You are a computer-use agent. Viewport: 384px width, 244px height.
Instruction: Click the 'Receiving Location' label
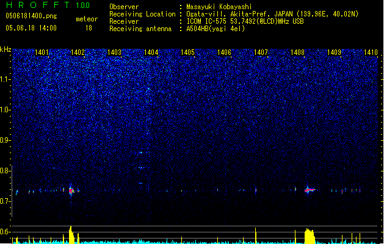click(x=142, y=14)
